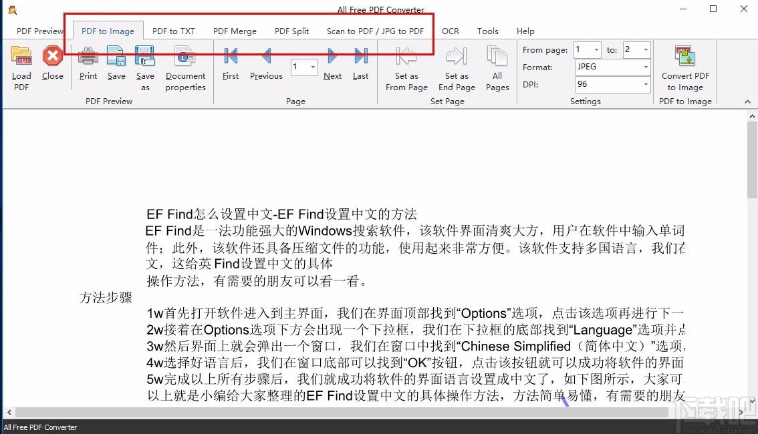
Task: Click the vertical scrollbar up arrow
Action: 752,116
